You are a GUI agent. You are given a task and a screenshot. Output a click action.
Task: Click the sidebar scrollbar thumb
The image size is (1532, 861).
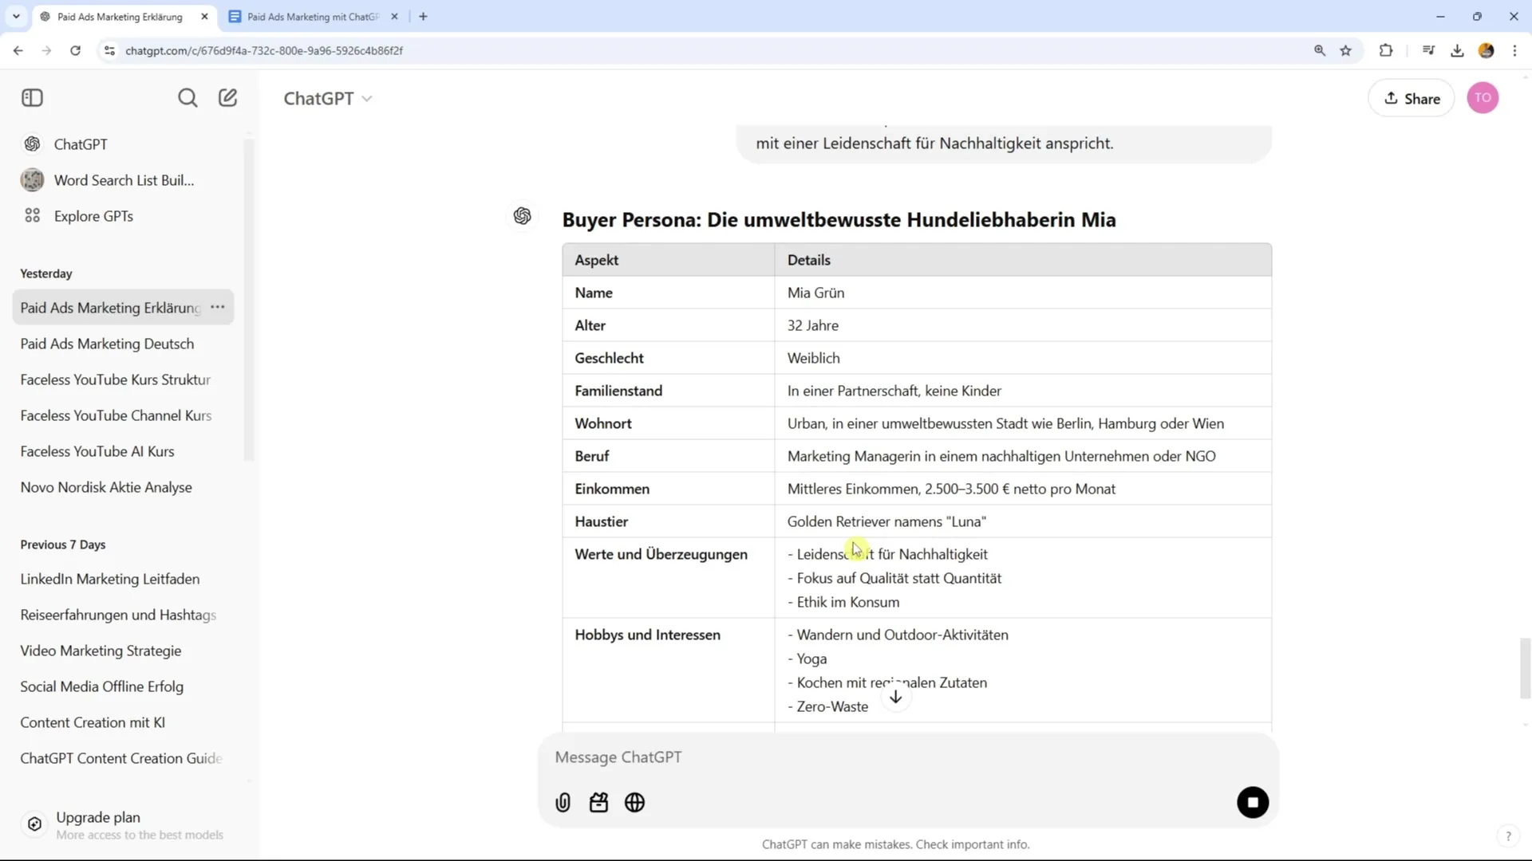248,299
